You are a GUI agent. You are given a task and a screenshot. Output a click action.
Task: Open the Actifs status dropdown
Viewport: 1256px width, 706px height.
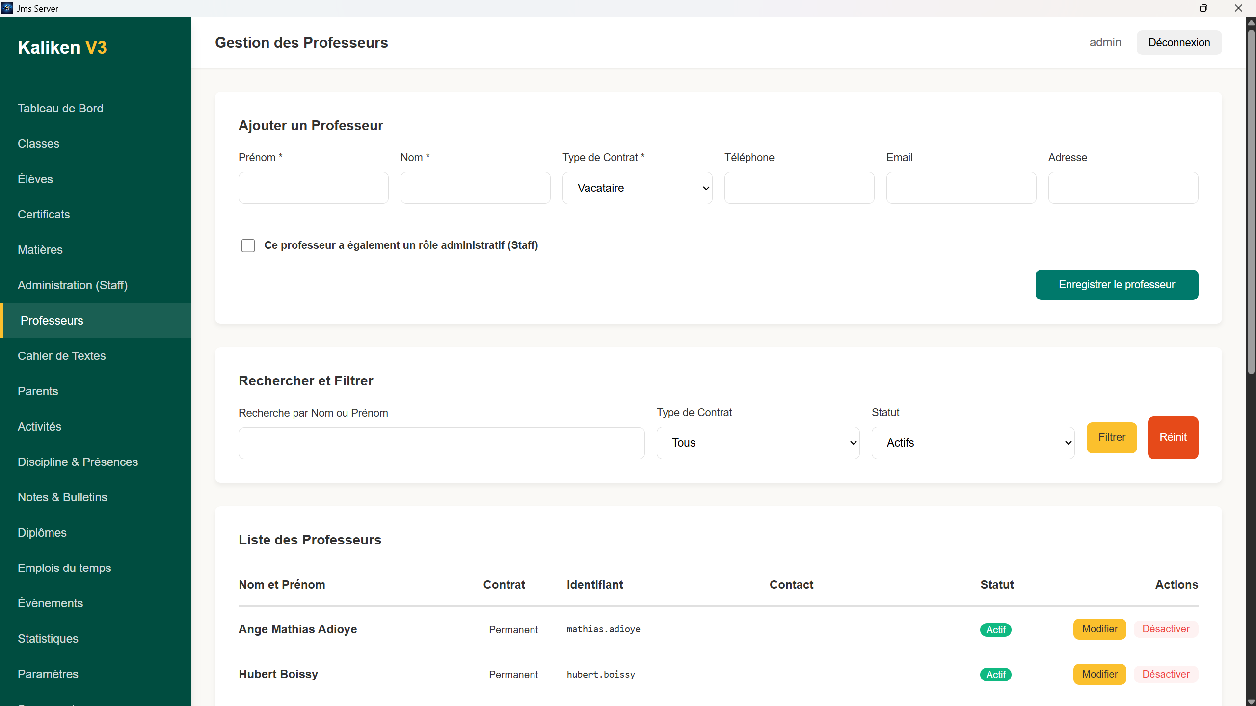973,442
